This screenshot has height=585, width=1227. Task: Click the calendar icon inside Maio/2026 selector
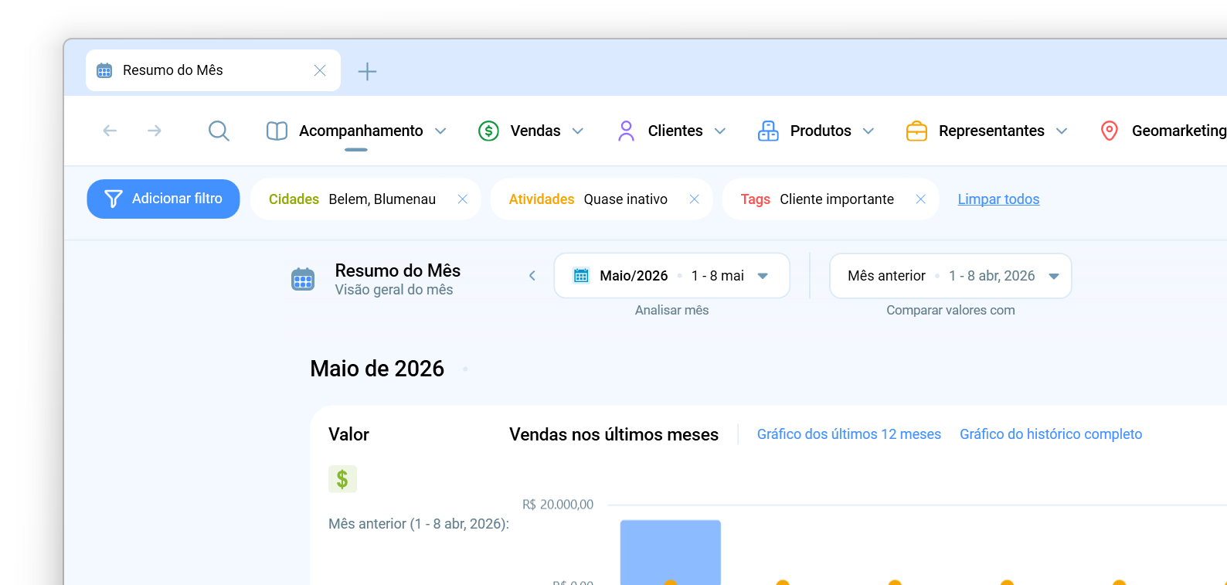[581, 276]
